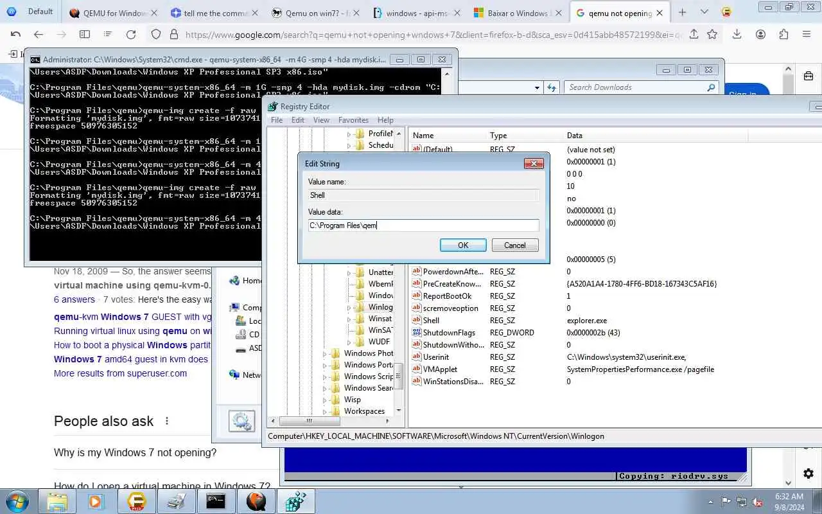Click Firefox reload page icon

coord(131,35)
